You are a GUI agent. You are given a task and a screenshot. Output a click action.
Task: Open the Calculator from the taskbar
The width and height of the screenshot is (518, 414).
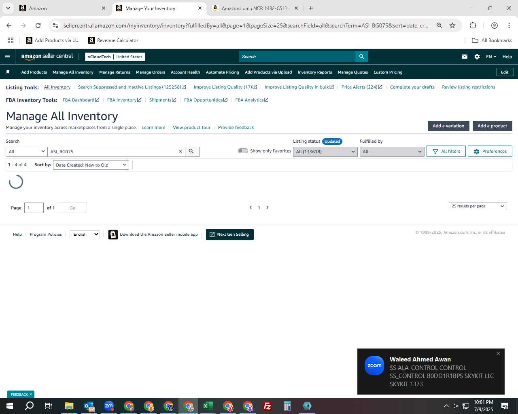[x=287, y=406]
